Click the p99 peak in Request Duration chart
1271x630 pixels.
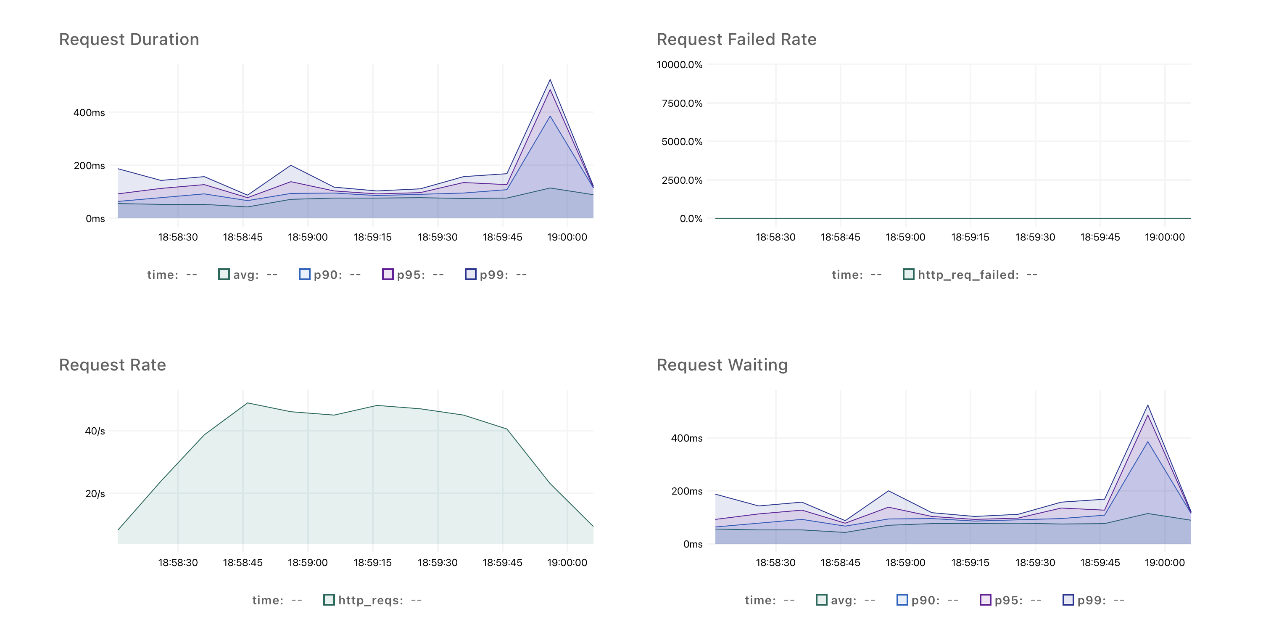tap(550, 80)
